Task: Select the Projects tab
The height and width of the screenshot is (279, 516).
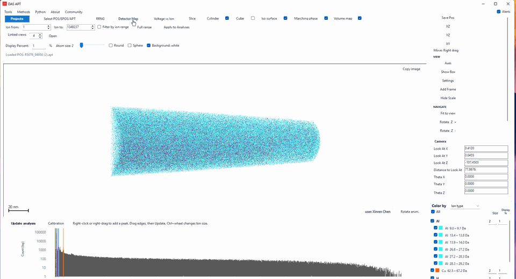Action: click(17, 19)
